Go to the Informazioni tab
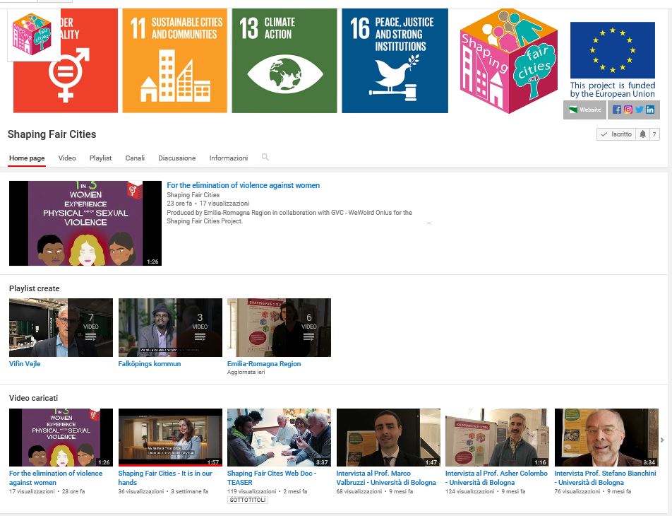The width and height of the screenshot is (672, 516). pyautogui.click(x=229, y=158)
